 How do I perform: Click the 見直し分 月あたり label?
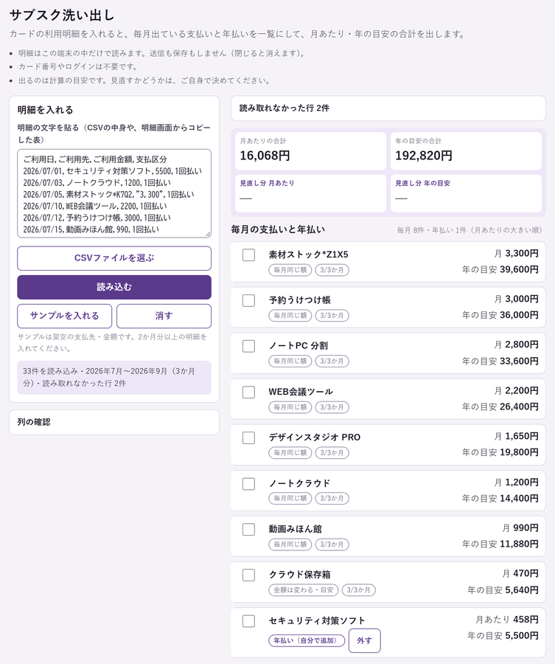pyautogui.click(x=267, y=183)
